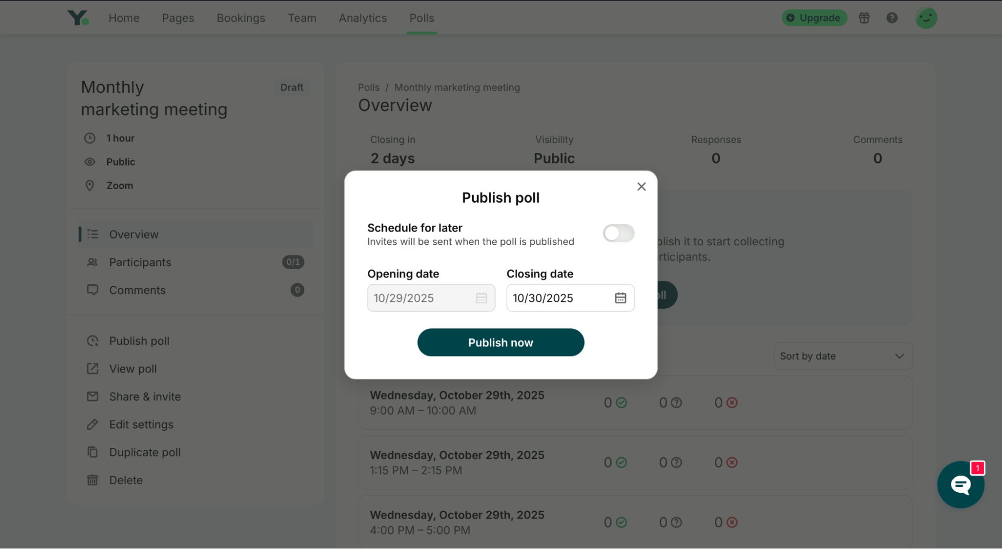The width and height of the screenshot is (1002, 549).
Task: Click the Participants people icon
Action: (x=93, y=262)
